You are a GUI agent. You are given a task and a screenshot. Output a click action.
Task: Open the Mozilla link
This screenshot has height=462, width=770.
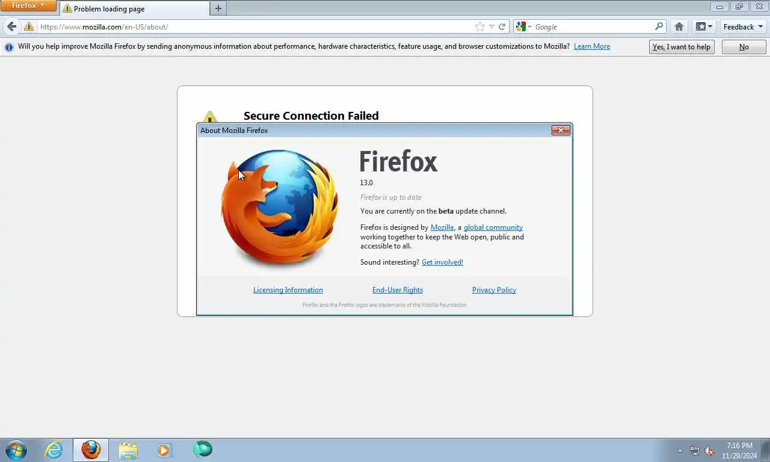point(442,227)
